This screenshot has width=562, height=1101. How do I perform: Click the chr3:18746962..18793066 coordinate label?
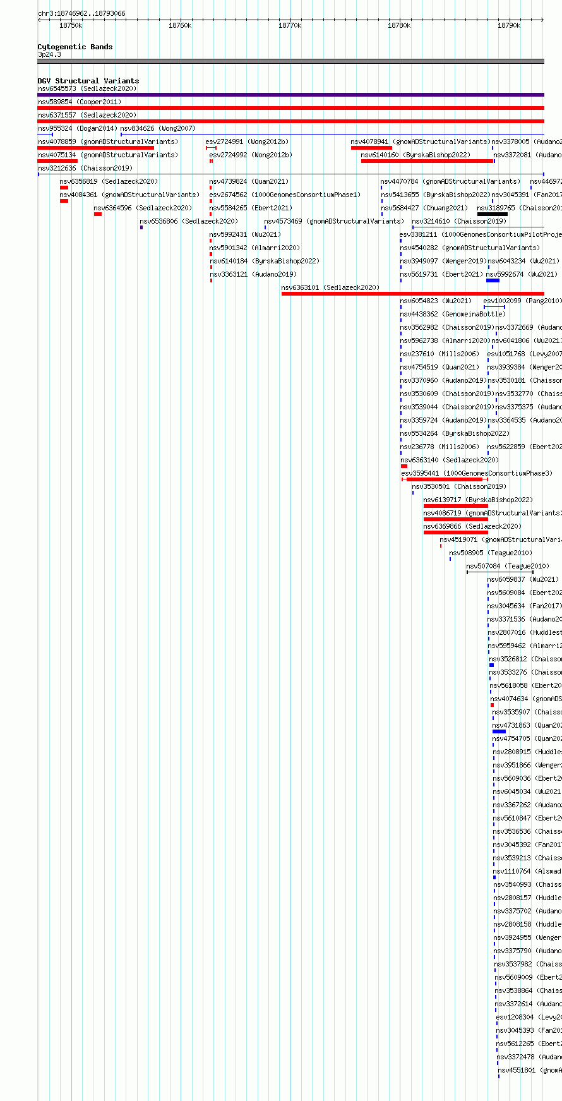[81, 13]
